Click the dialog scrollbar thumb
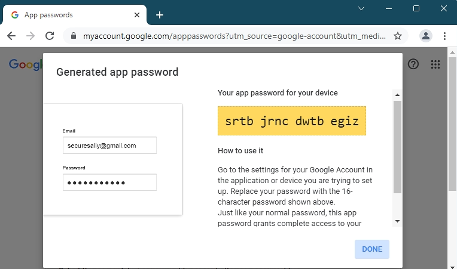 tap(397, 147)
